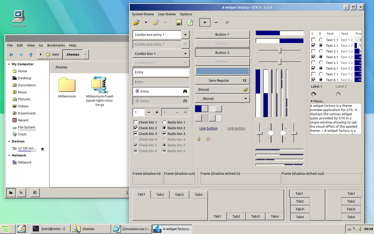
Task: Open the Combo box entry 1 dropdown arrow
Action: pyautogui.click(x=185, y=35)
